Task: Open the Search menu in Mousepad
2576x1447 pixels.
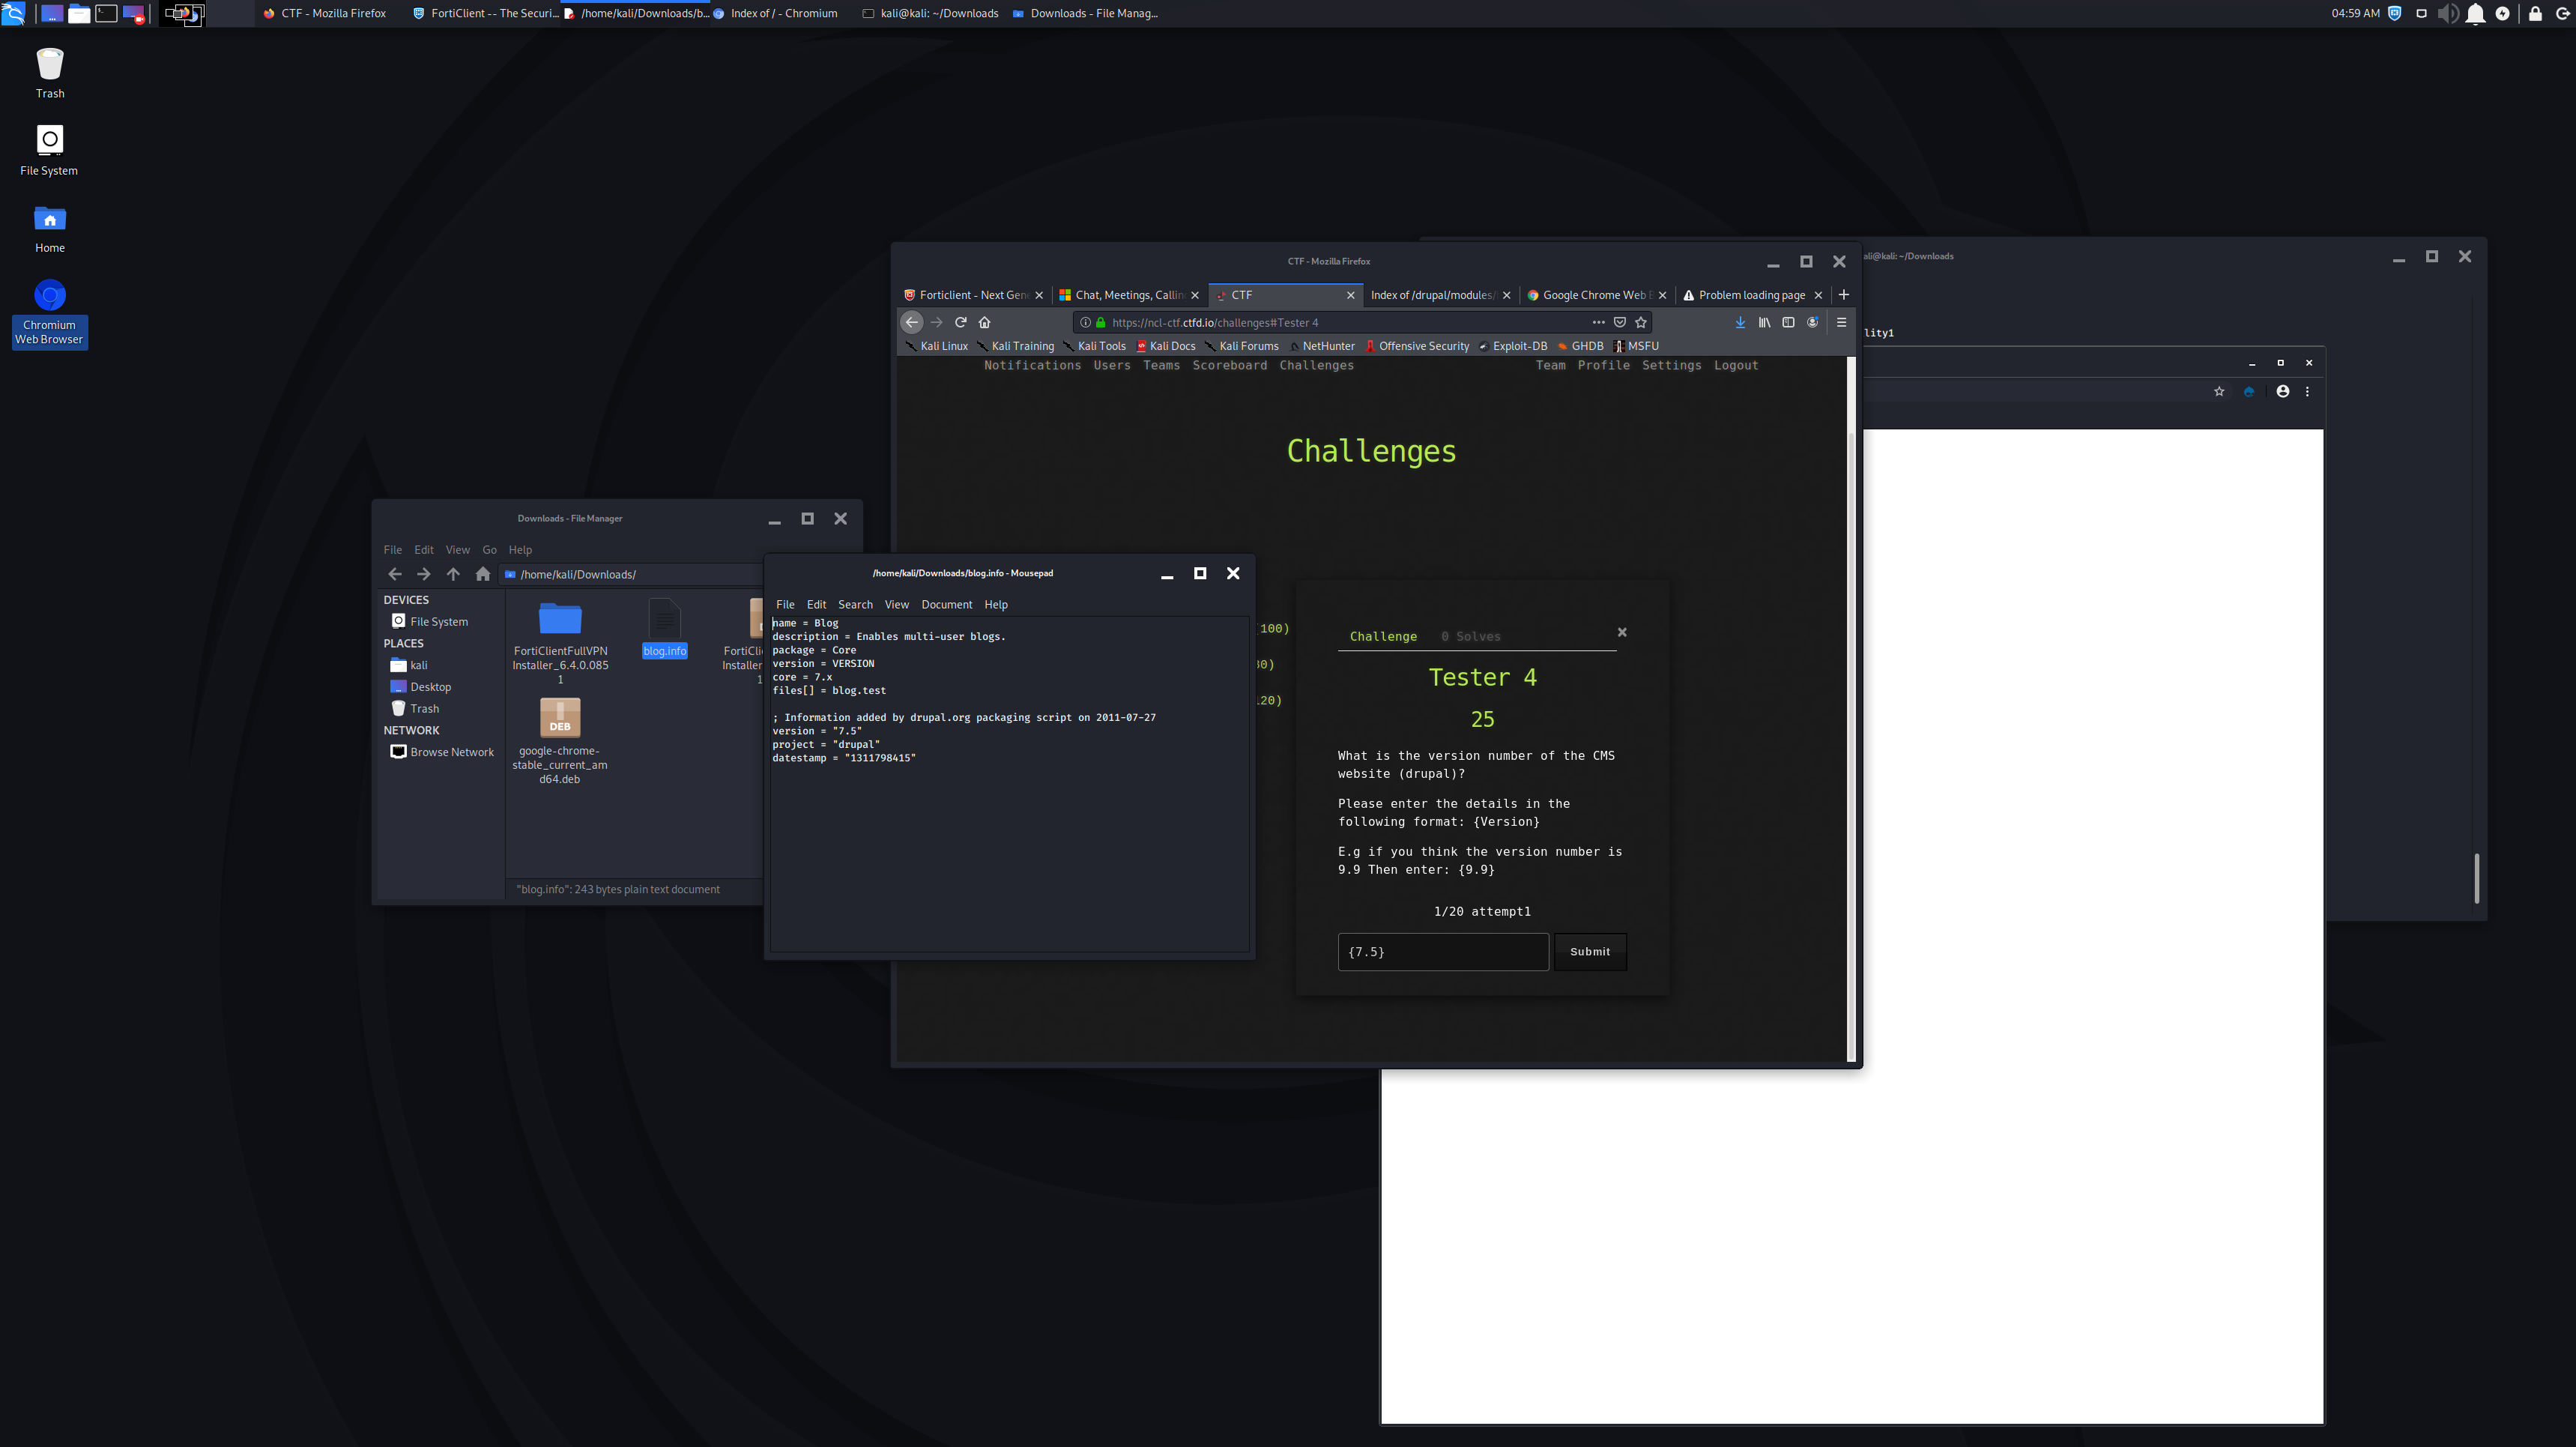Action: pyautogui.click(x=855, y=604)
